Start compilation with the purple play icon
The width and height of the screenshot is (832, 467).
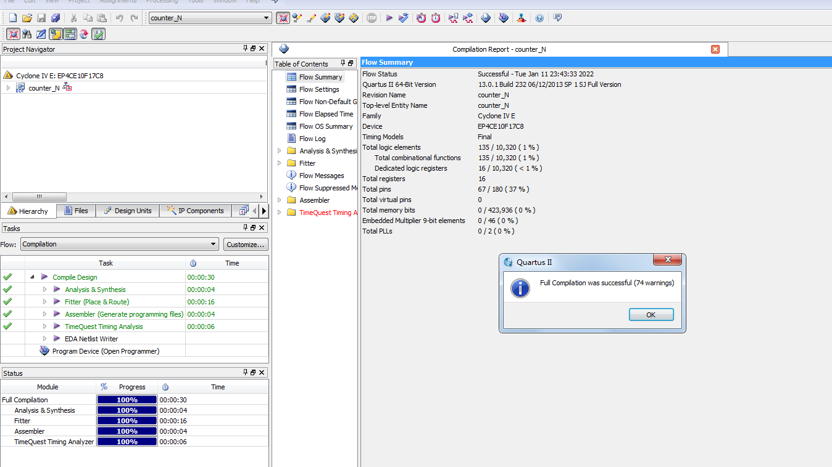point(389,18)
